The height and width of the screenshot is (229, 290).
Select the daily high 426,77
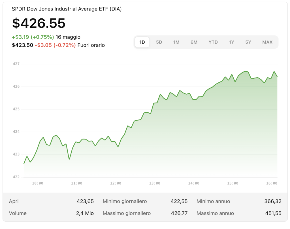[179, 213]
